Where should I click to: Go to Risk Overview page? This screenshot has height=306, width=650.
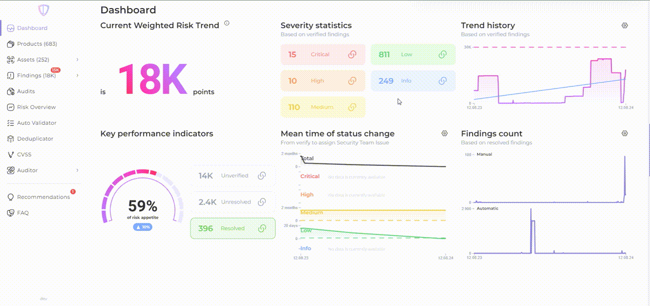click(36, 107)
